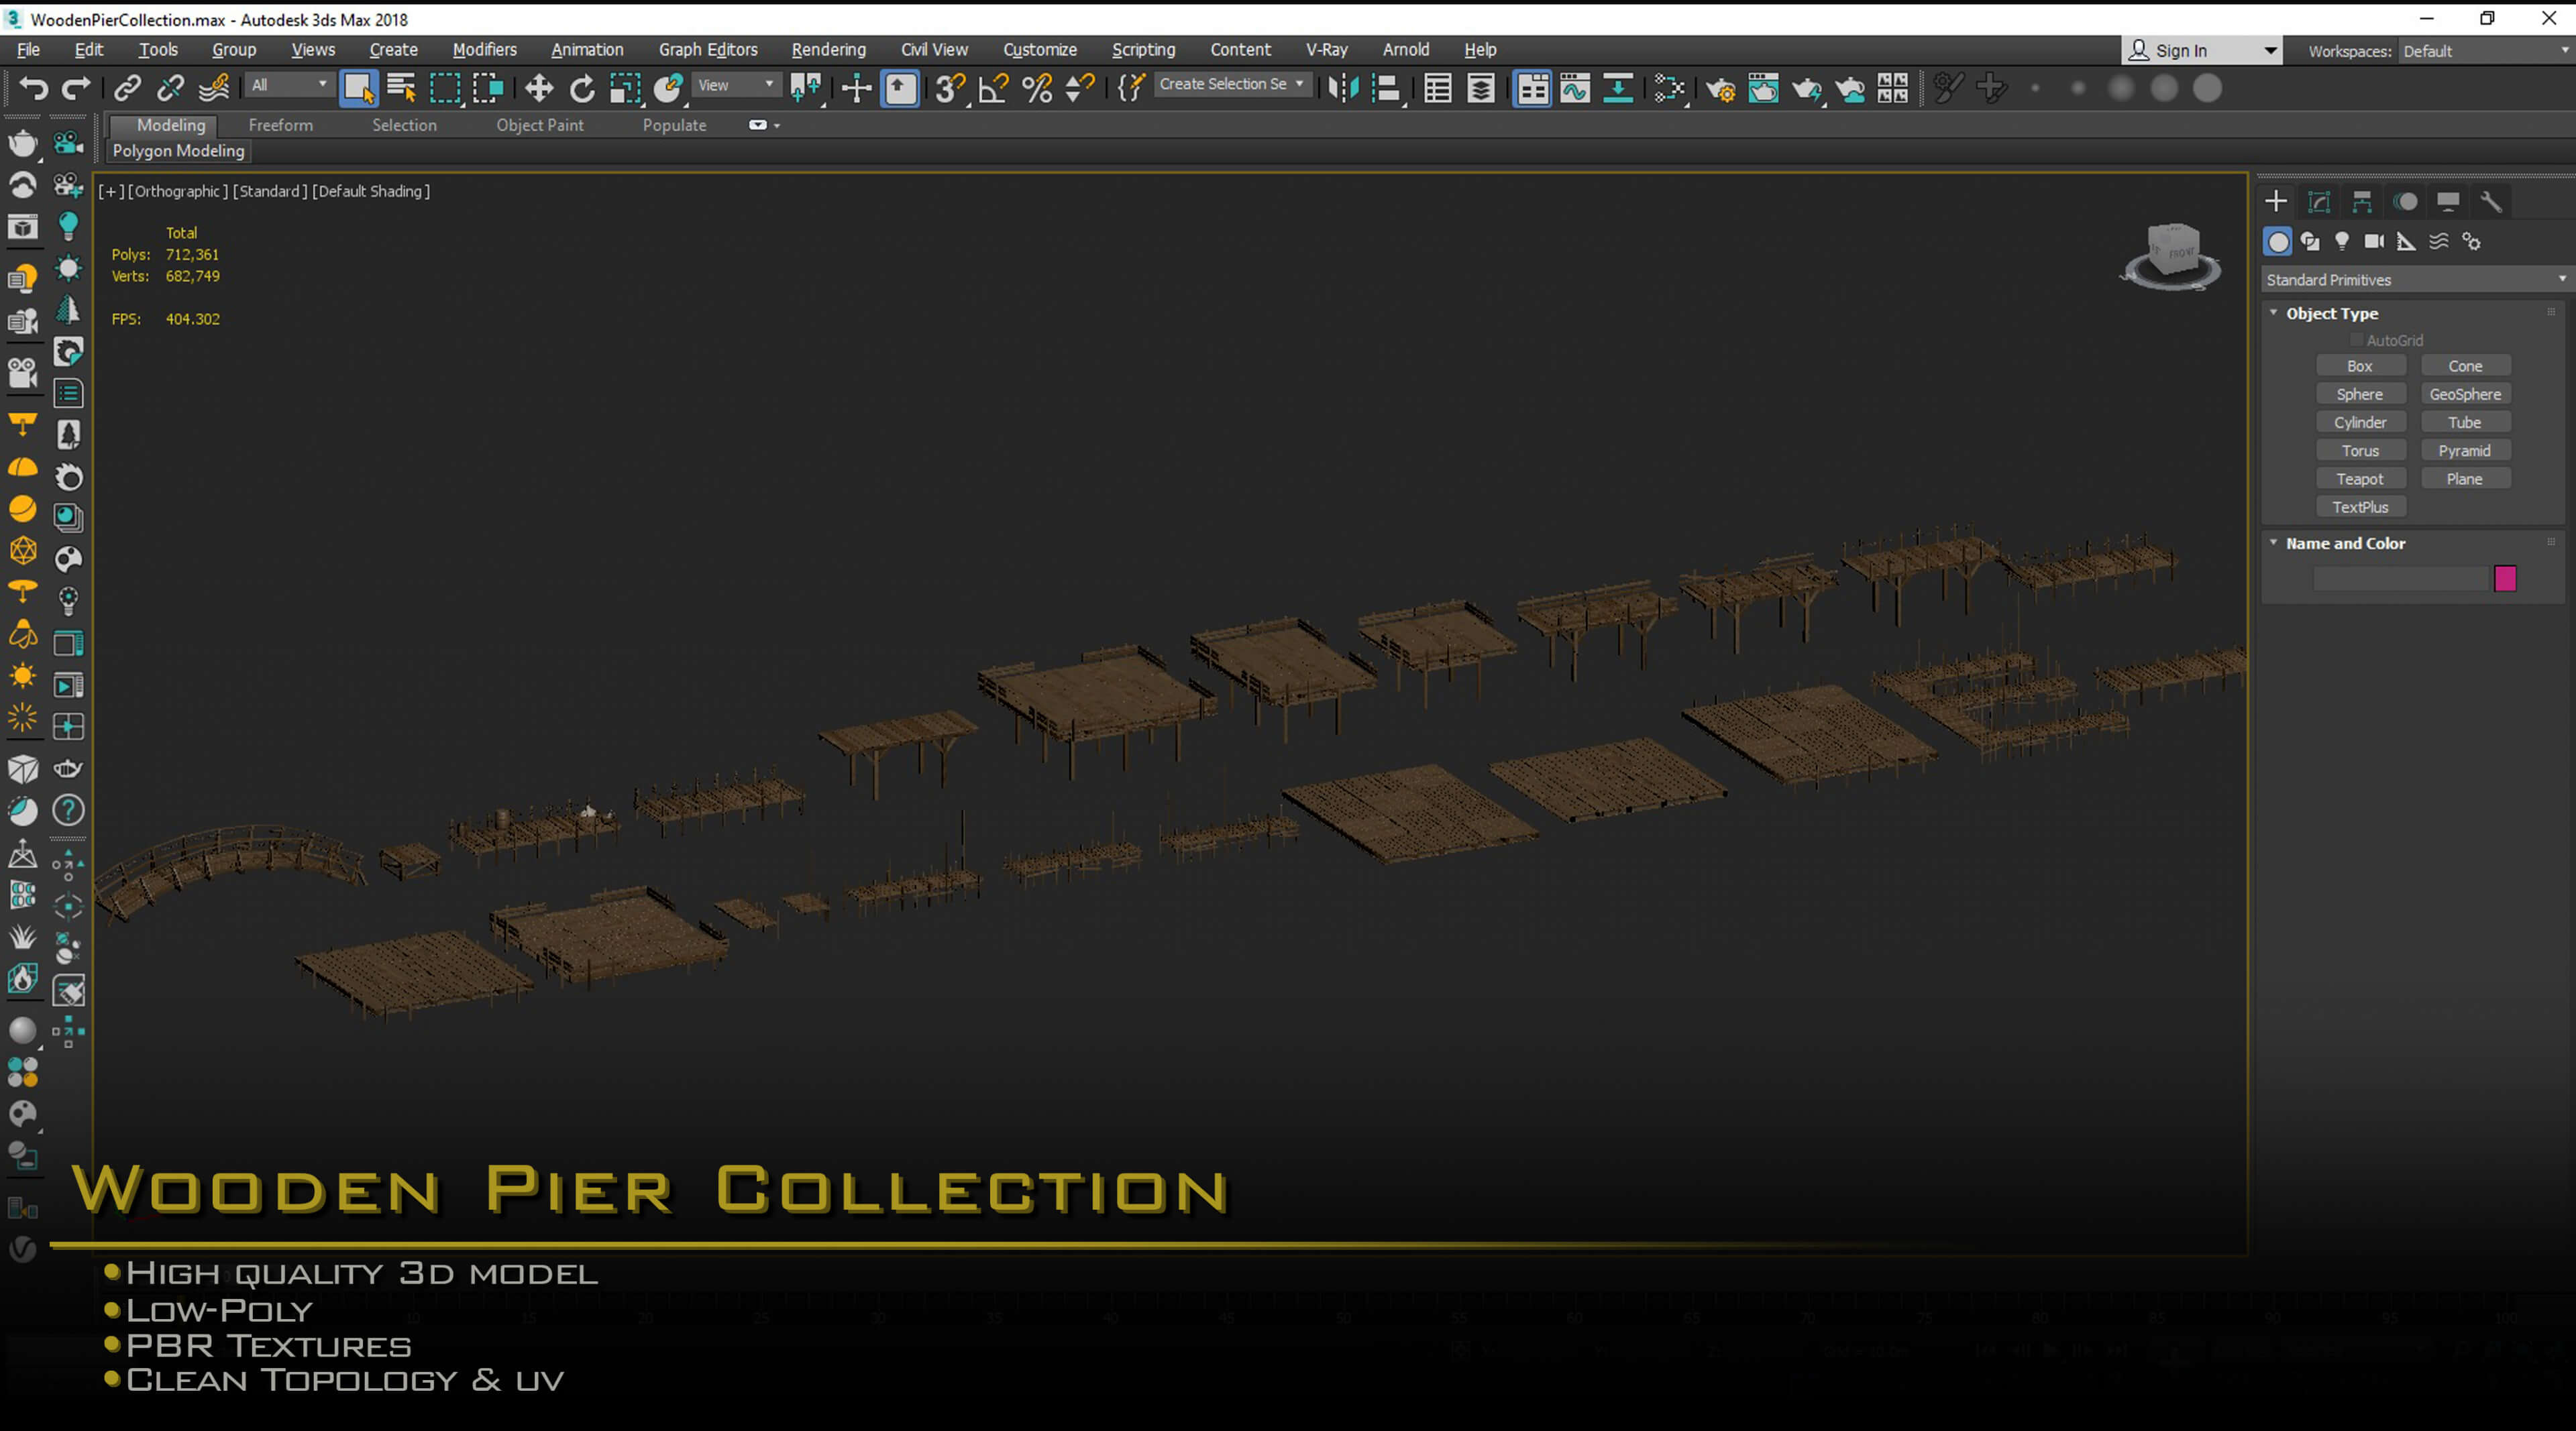Click the Mirror tool icon
The image size is (2576, 1431).
click(1343, 88)
